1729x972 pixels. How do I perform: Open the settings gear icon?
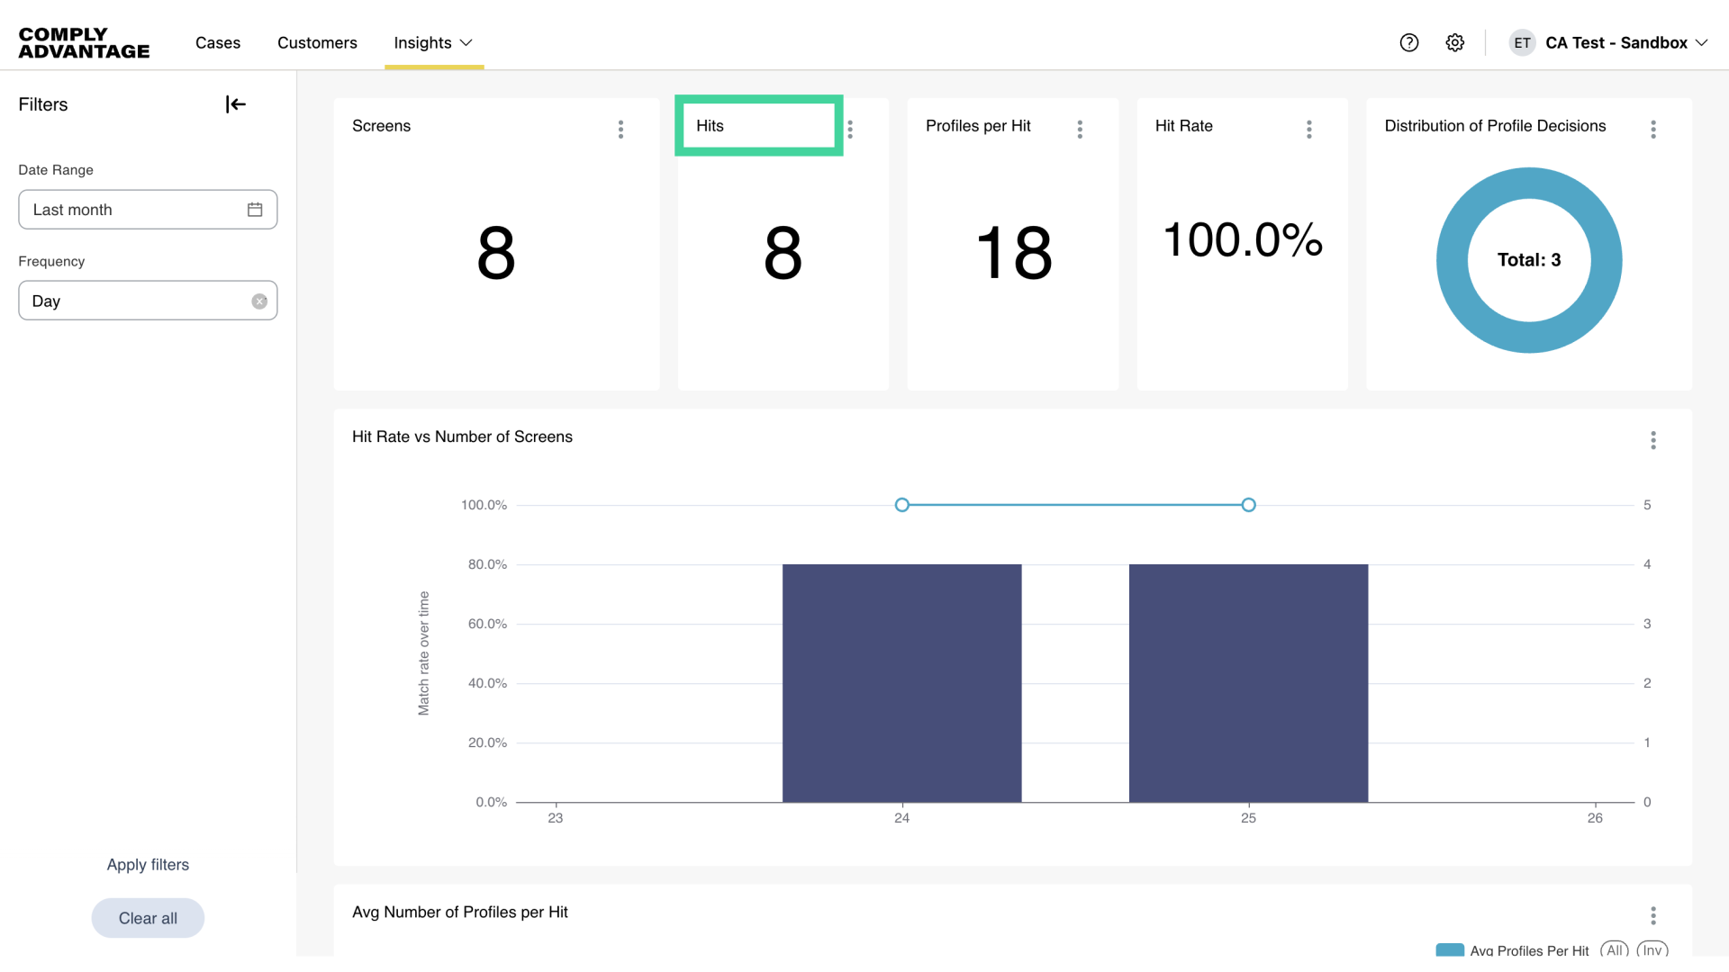pyautogui.click(x=1455, y=42)
